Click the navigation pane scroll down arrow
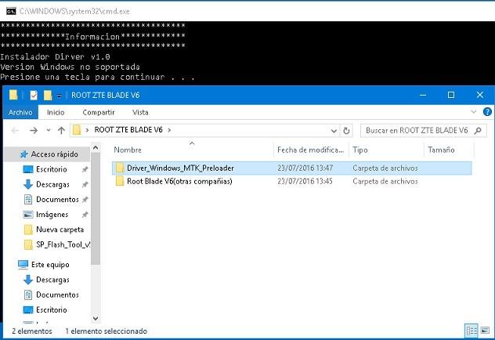This screenshot has width=495, height=340. tap(96, 318)
